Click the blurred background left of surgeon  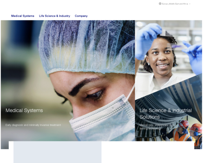pos(20,68)
